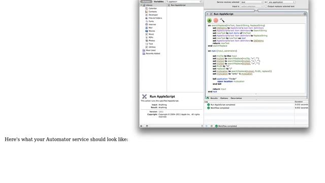Click the action search field
Viewport: 325px width, 183px height.
(x=184, y=2)
